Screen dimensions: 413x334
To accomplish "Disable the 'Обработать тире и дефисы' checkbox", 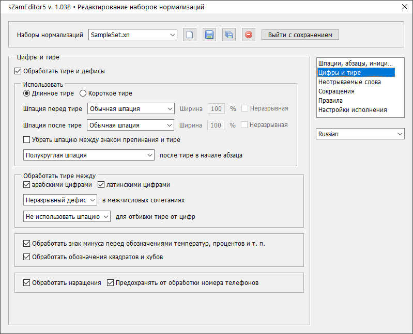I will 18,71.
